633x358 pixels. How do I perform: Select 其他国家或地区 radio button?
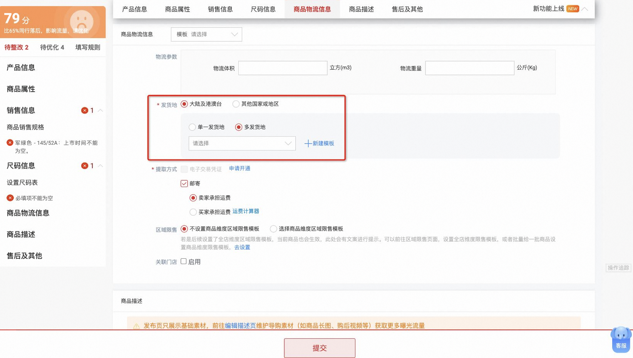236,104
